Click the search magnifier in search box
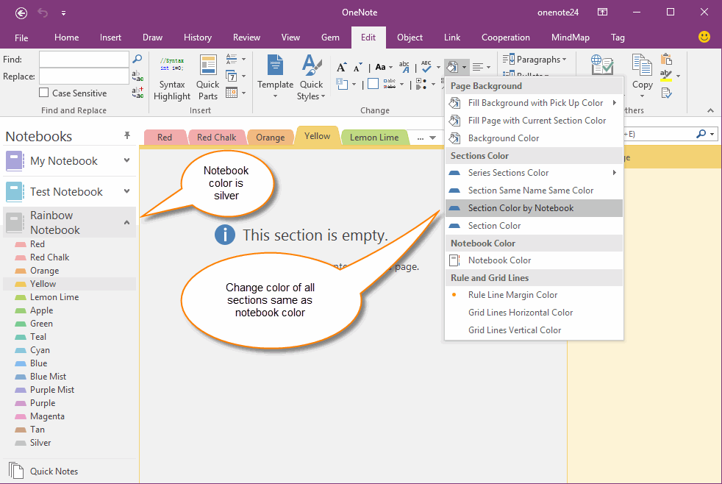 coord(701,134)
